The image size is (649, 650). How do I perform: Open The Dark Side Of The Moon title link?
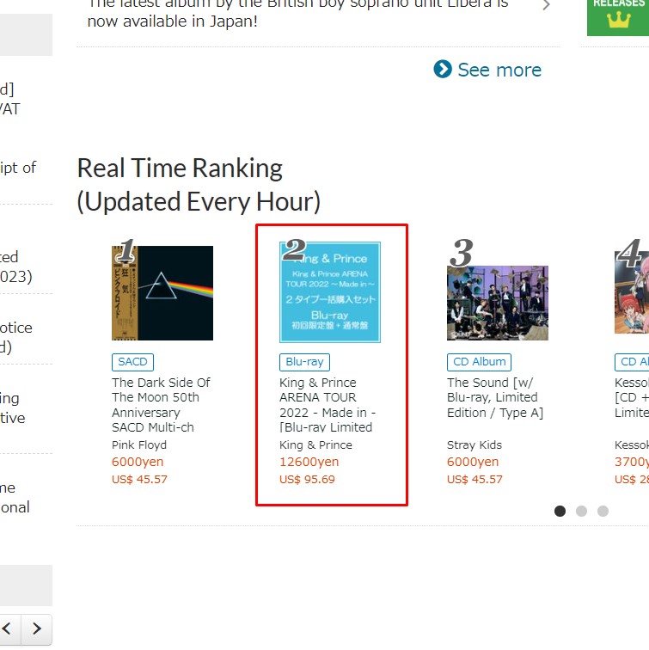click(x=162, y=405)
